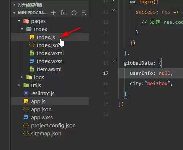Image resolution: width=183 pixels, height=150 pixels.
Task: Fold the success callback block at line 11
Action: (113, 10)
